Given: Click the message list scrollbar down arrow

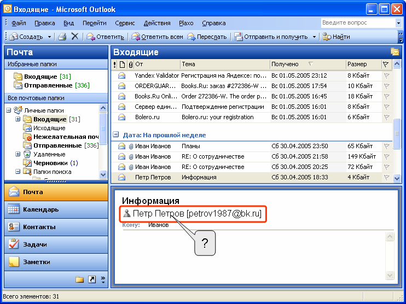Looking at the screenshot, I should [397, 178].
